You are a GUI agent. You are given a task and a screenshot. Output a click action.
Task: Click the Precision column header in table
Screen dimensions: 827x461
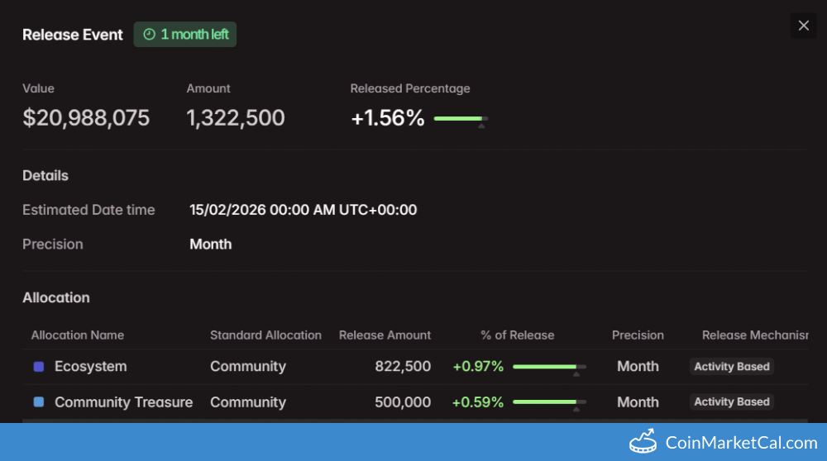pos(638,335)
